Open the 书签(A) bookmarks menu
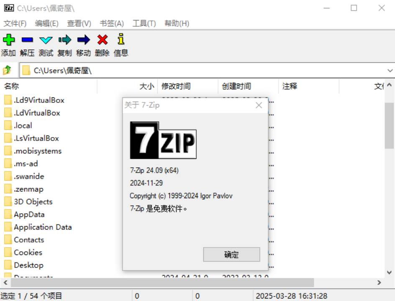The height and width of the screenshot is (301, 395). (x=112, y=23)
